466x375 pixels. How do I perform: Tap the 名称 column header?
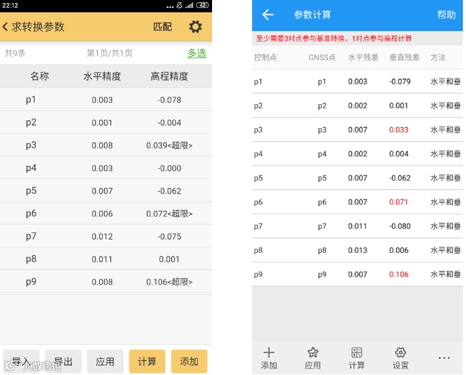[x=39, y=76]
